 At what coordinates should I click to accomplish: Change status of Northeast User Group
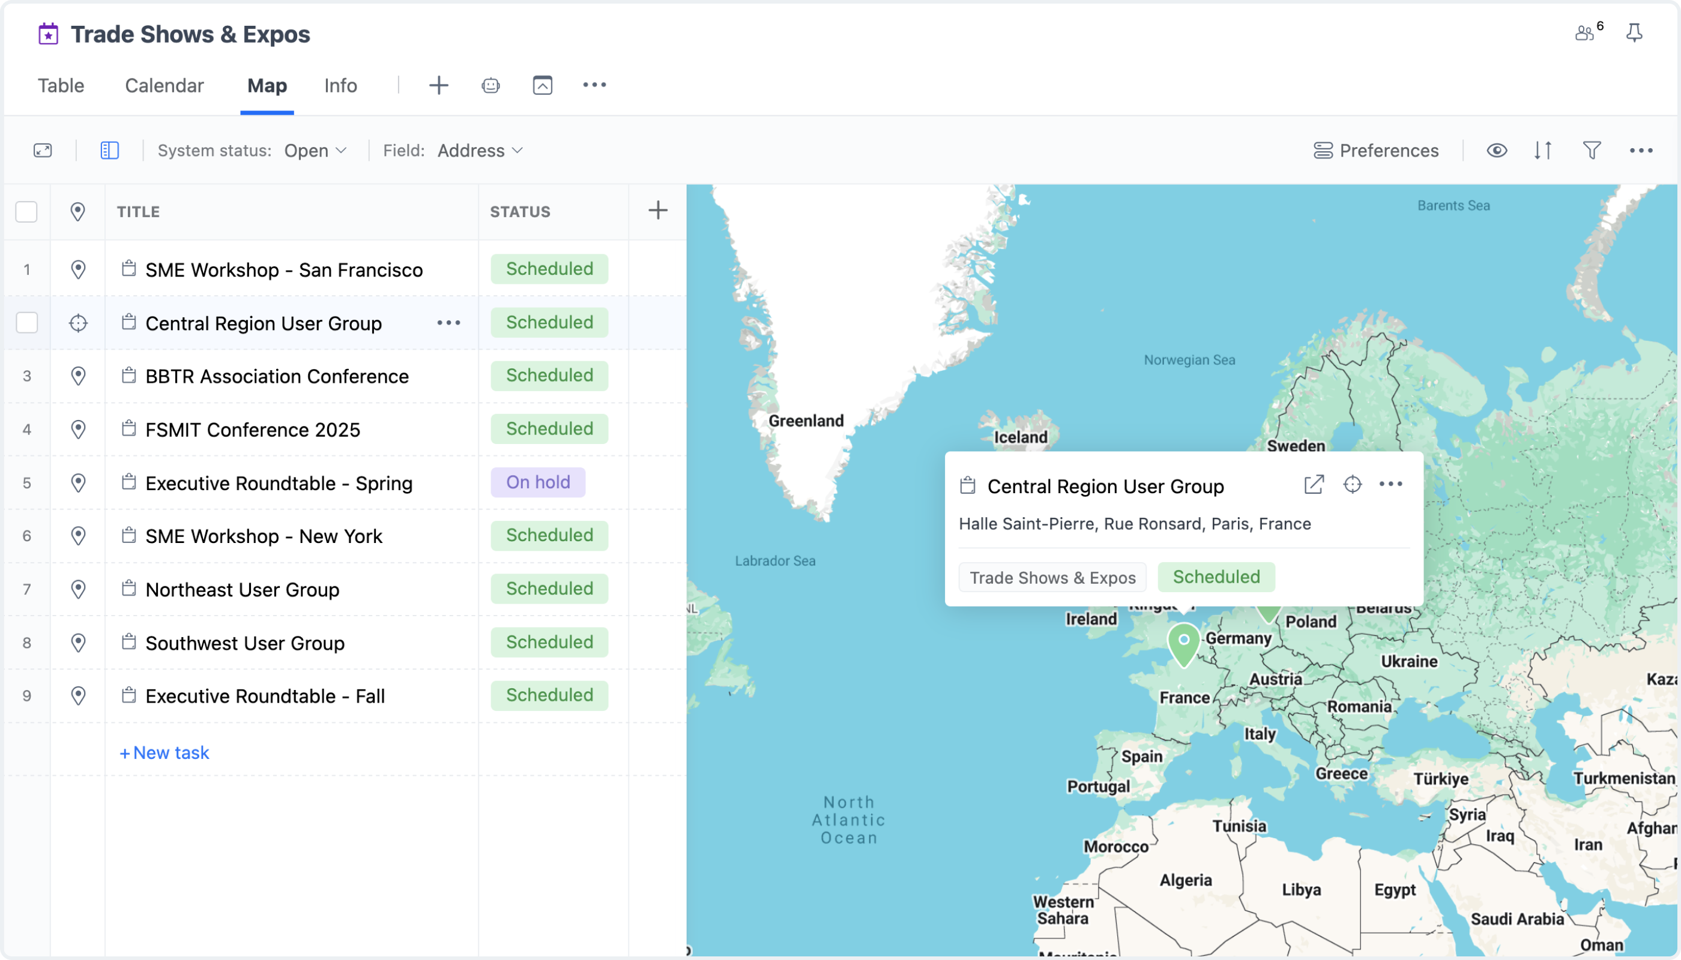(549, 588)
